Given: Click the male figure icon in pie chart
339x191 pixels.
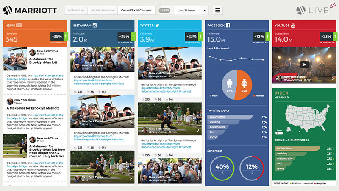Looking at the screenshot, I should click(x=229, y=83).
